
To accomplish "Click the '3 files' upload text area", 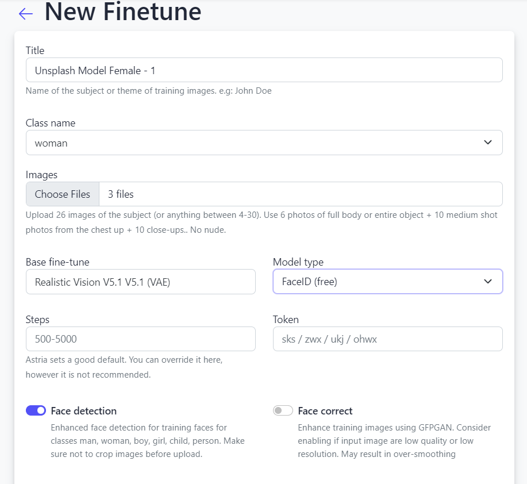I will [301, 194].
